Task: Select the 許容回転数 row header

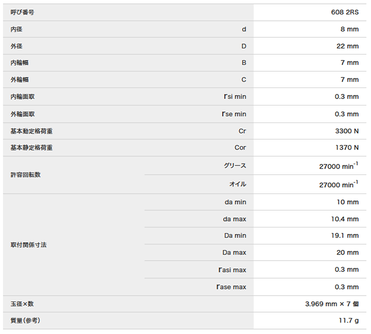Action: (x=25, y=175)
